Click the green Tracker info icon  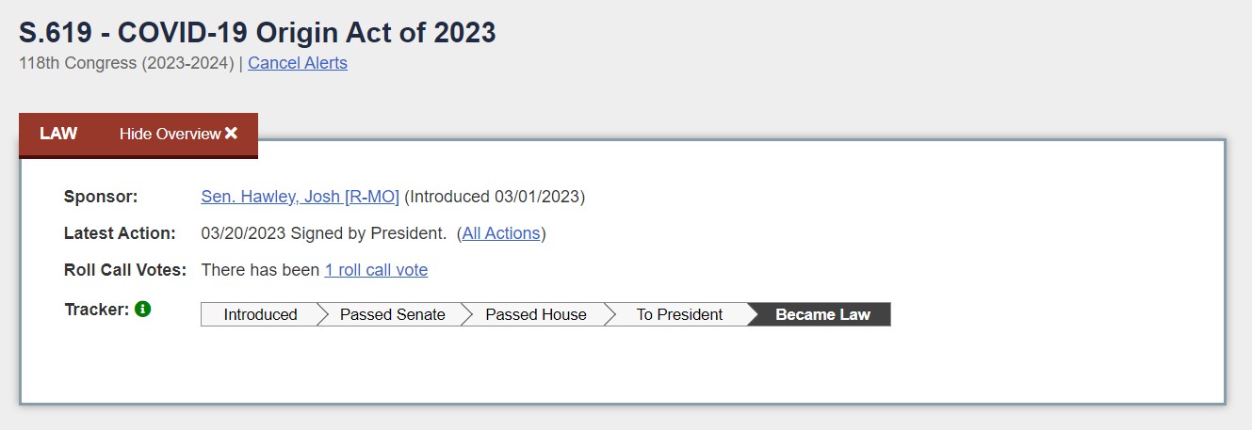tap(143, 309)
